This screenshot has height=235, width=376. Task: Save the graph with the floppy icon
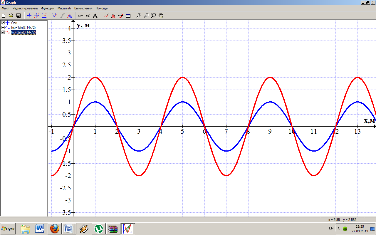pos(18,16)
